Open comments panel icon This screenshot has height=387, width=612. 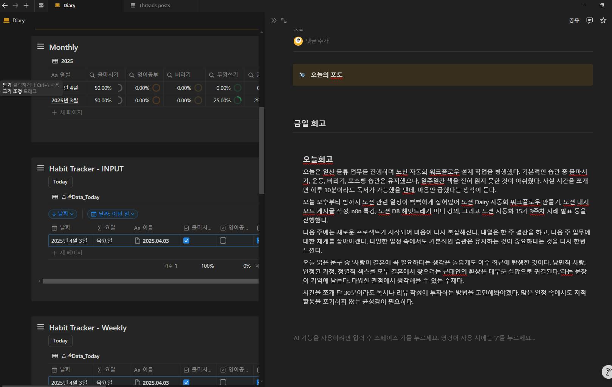tap(590, 20)
